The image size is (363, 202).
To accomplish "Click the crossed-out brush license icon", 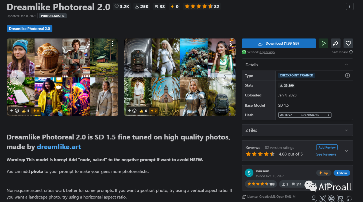I will 322,198.
